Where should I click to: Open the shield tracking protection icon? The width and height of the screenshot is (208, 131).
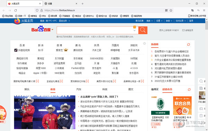37,10
